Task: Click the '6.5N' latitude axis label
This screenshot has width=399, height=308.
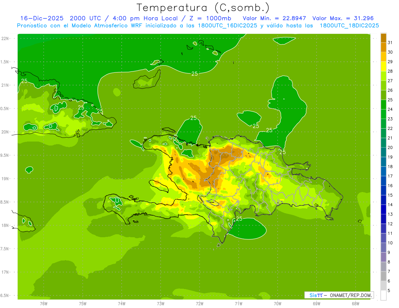Action: pos(5,295)
